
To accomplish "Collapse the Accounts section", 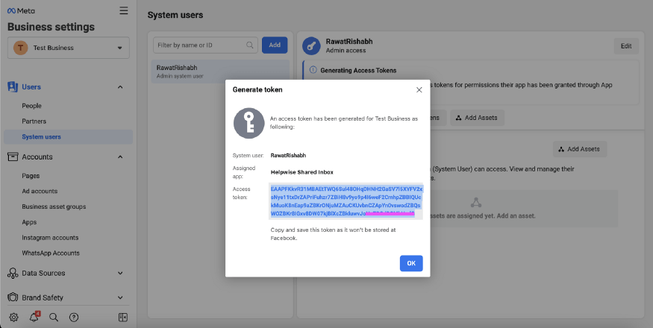I will [120, 157].
